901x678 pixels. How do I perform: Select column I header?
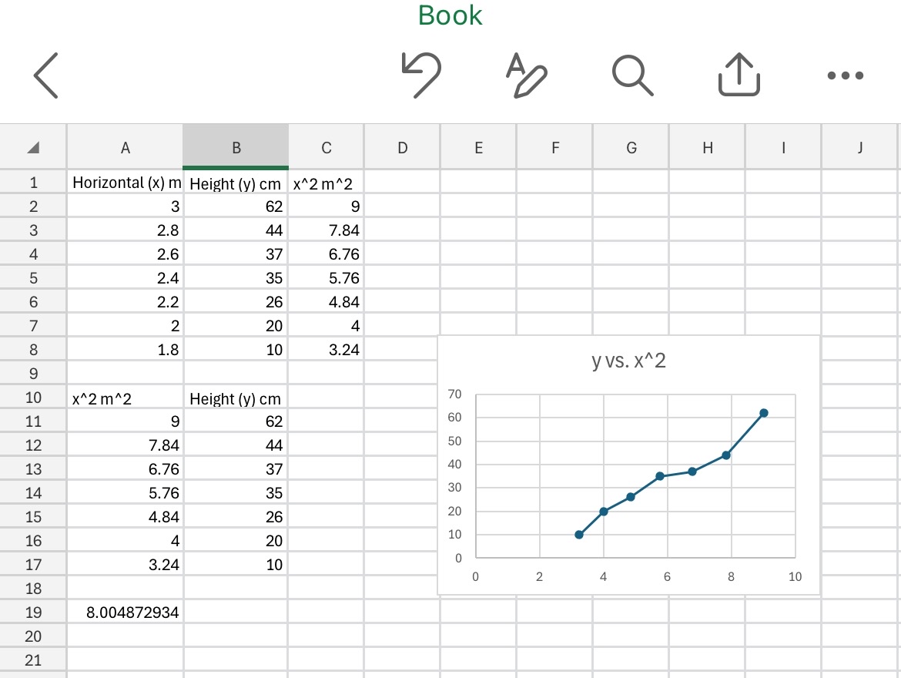(784, 148)
